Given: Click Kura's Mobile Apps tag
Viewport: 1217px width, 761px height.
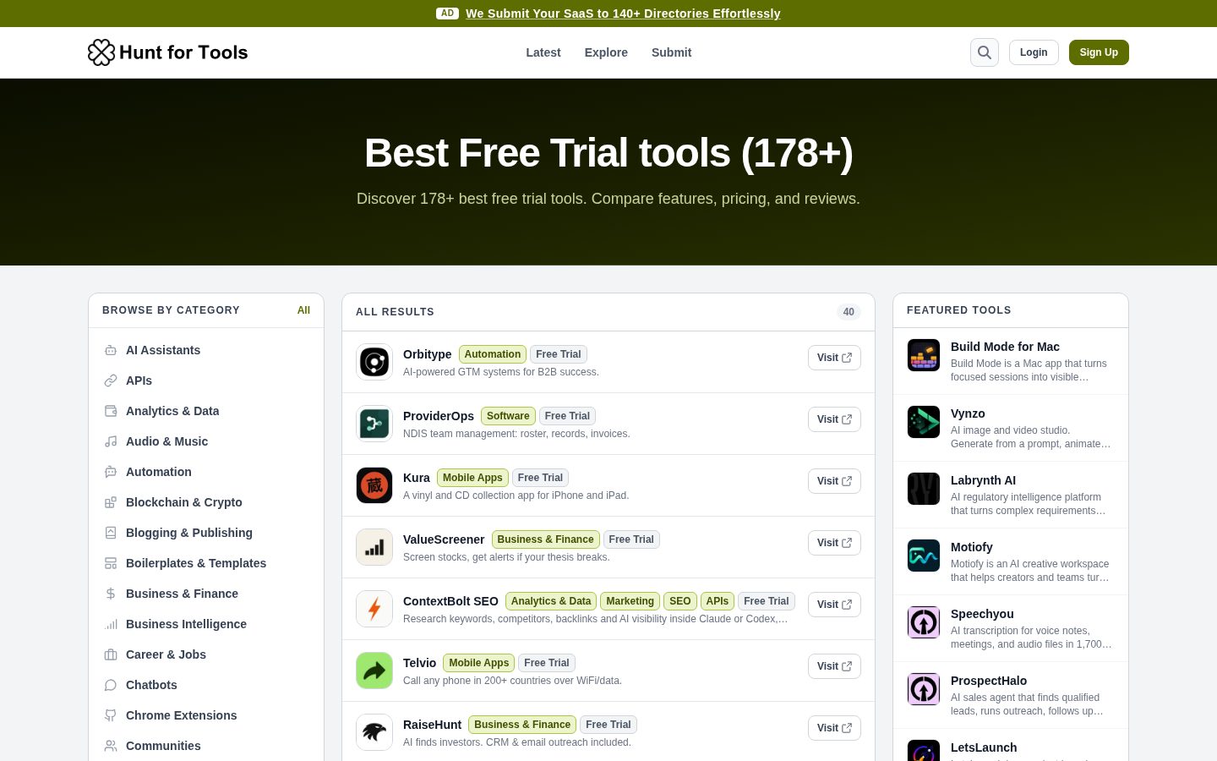Looking at the screenshot, I should point(472,478).
